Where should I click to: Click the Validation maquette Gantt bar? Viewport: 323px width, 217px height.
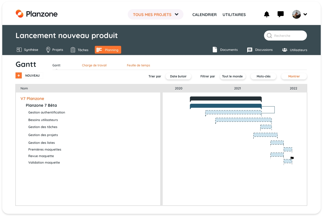click(x=288, y=161)
